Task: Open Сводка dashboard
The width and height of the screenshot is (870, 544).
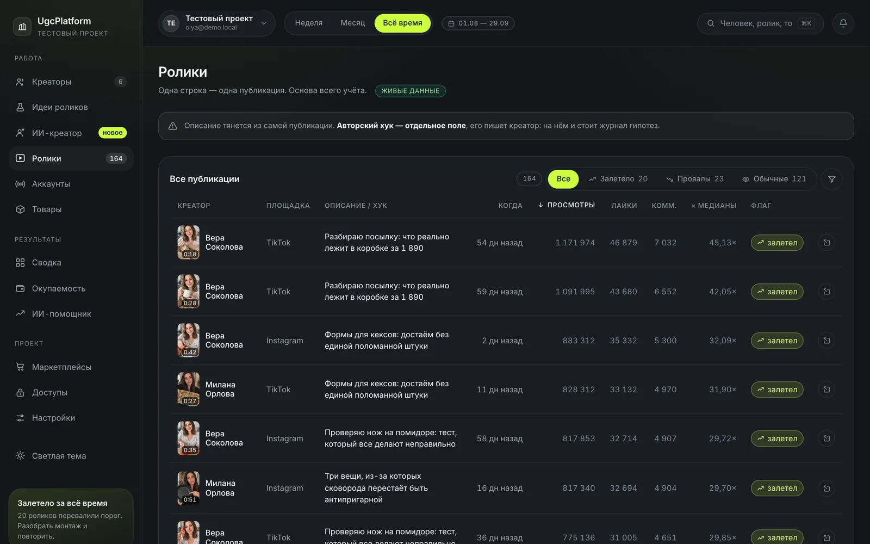Action: pos(71,263)
